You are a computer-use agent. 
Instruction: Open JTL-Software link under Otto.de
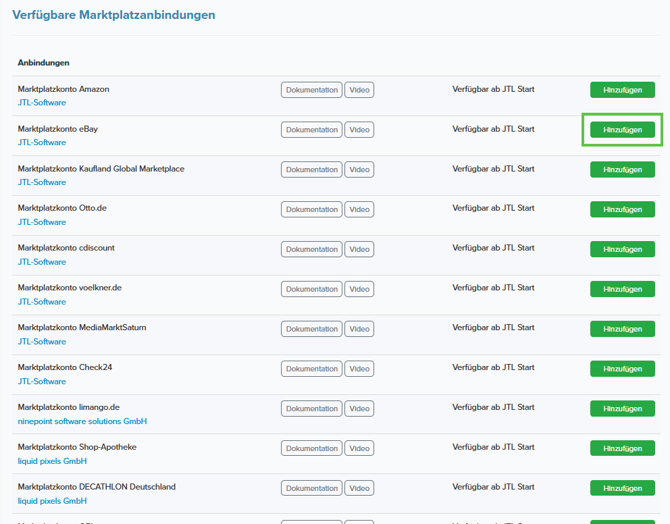pyautogui.click(x=42, y=222)
